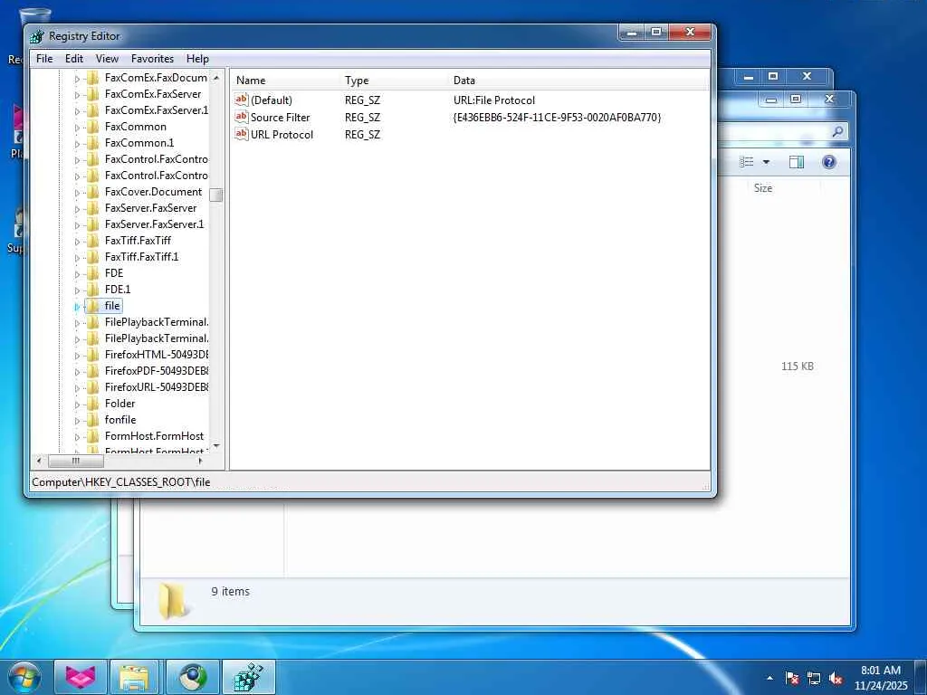Expand the FaxTiff.FaxTiff key

tap(77, 241)
